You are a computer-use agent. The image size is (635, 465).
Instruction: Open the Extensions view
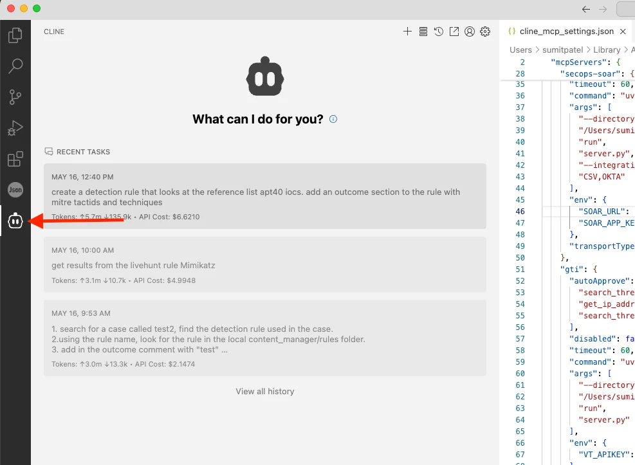pos(15,159)
